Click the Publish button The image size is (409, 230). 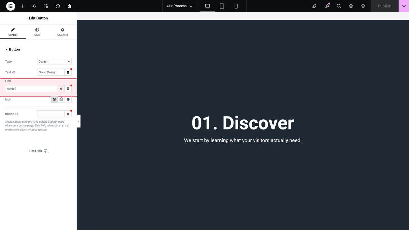point(384,6)
